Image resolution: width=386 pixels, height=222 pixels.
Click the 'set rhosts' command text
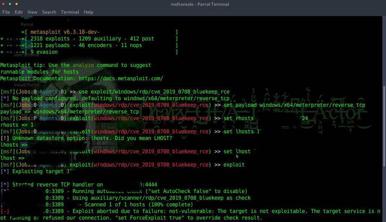point(238,118)
